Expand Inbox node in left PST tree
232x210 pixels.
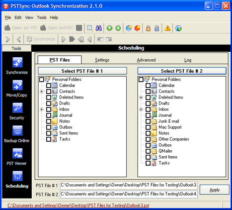point(42,109)
